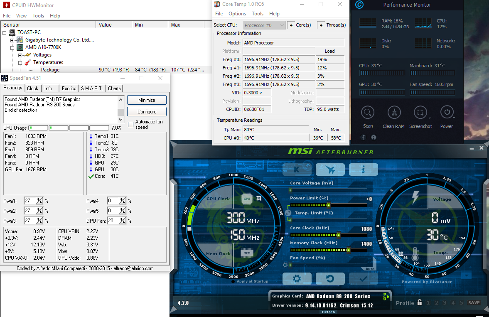The width and height of the screenshot is (489, 317).
Task: Open HWMonitor File menu
Action: tap(7, 16)
